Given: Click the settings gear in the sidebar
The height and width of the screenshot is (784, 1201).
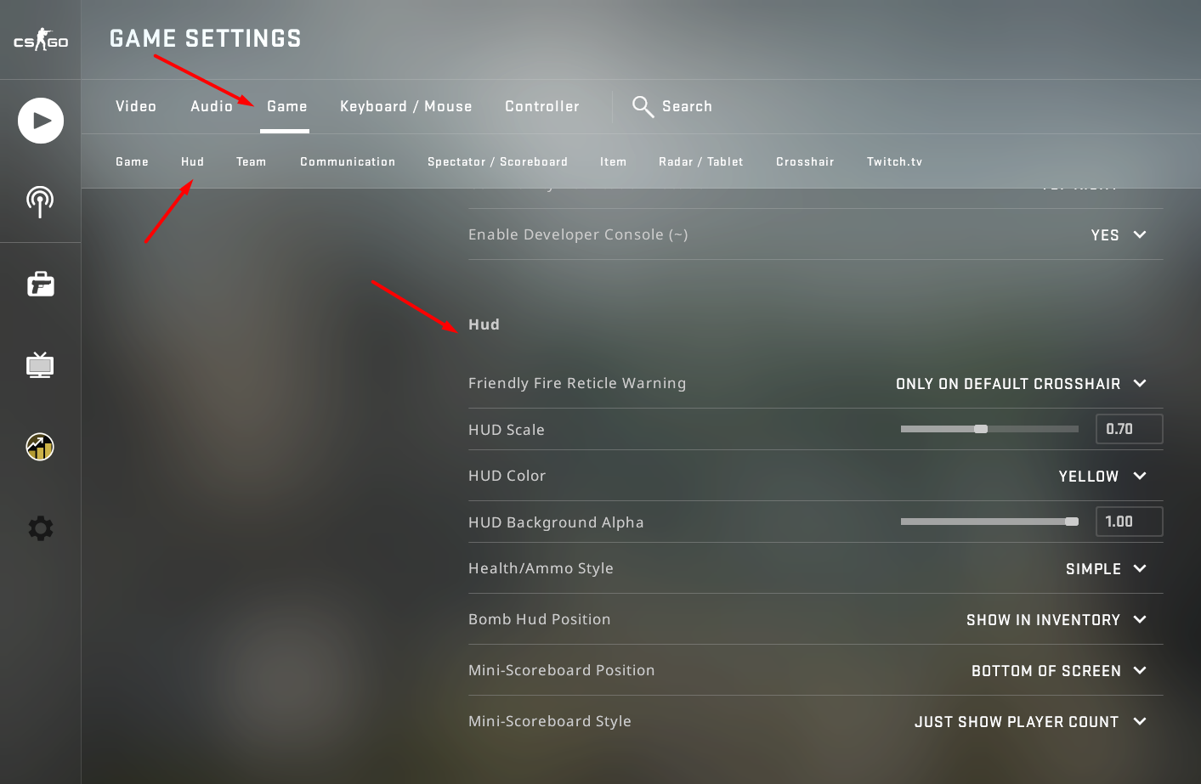Looking at the screenshot, I should (40, 528).
